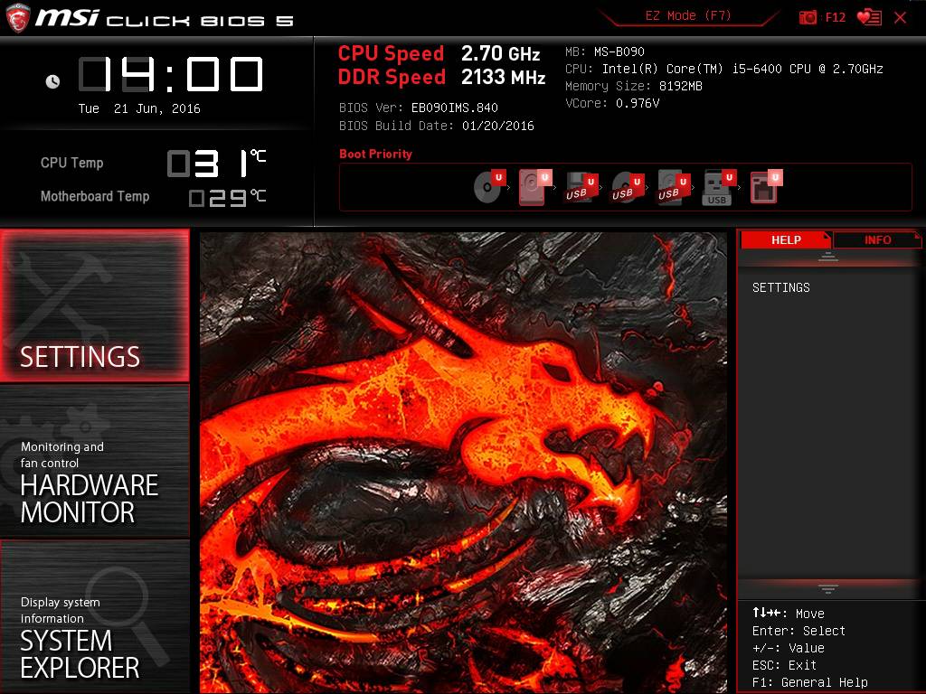Click the MB: MS-B090 text
Image resolution: width=926 pixels, height=694 pixels.
coord(605,52)
